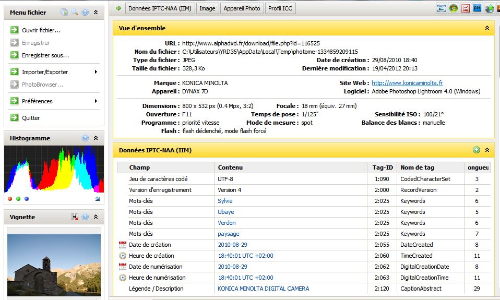Click the clock icon beside Heure de numérisation
Viewport: 500px width, 300px height.
pyautogui.click(x=123, y=278)
